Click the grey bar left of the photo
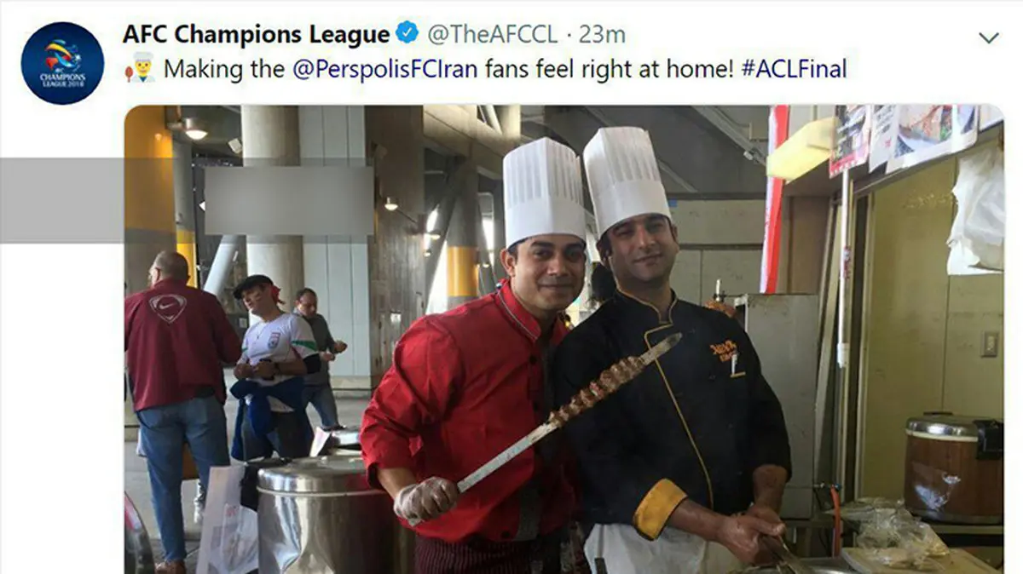Screen dimensions: 1023x574 tap(61, 200)
